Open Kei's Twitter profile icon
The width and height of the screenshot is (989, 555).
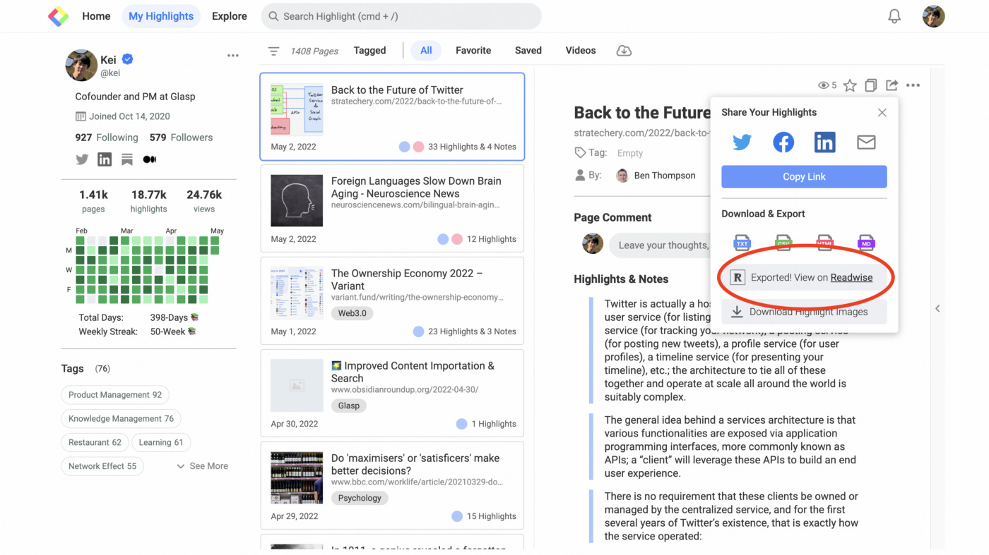tap(82, 159)
